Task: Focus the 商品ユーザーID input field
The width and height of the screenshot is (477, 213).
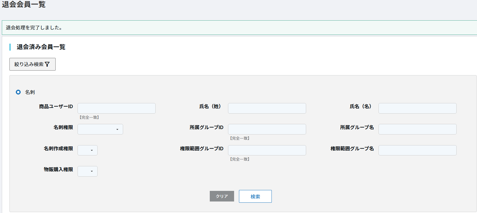Action: pyautogui.click(x=116, y=108)
